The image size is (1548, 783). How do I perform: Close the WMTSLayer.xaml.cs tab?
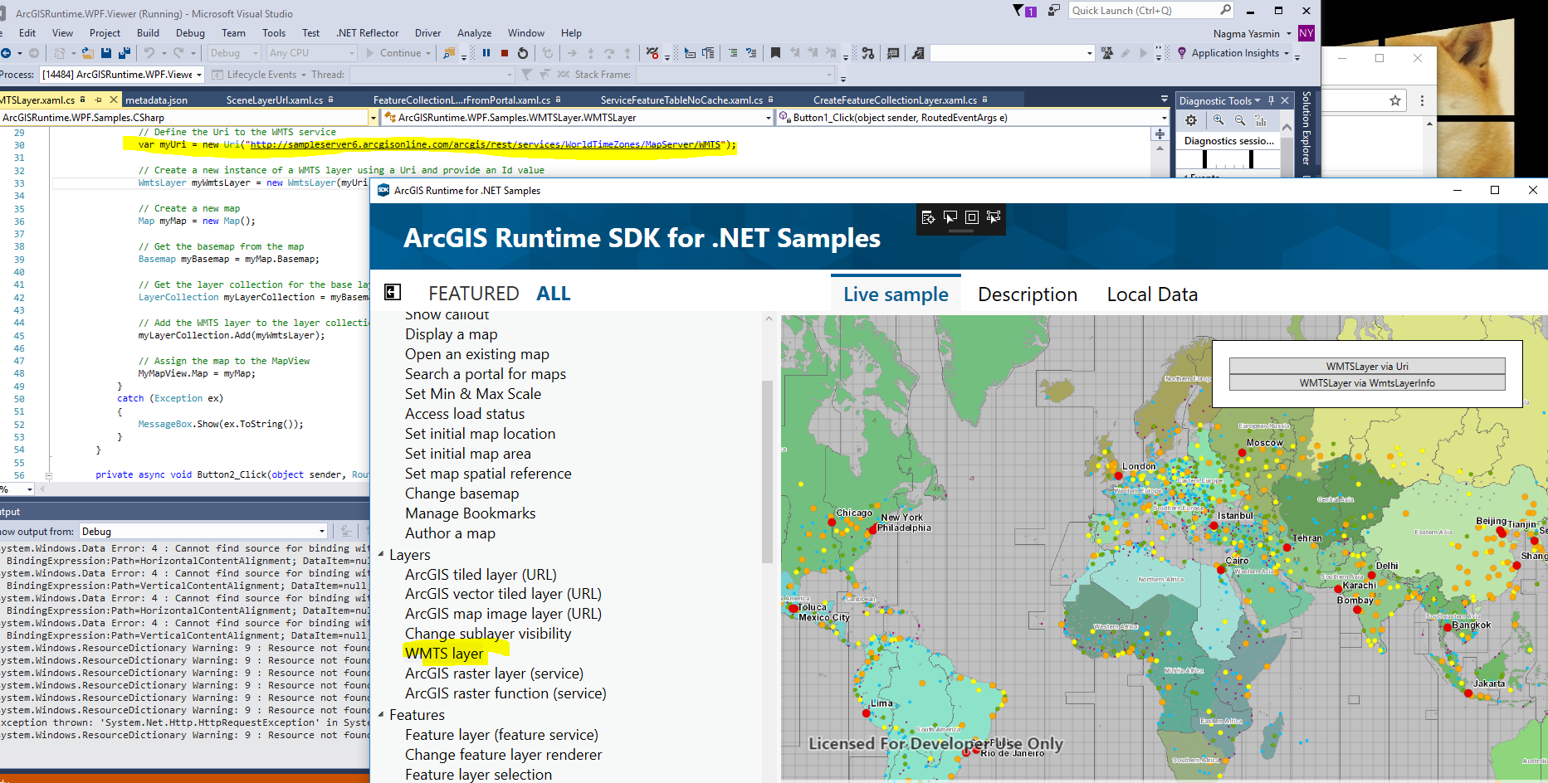(x=112, y=100)
